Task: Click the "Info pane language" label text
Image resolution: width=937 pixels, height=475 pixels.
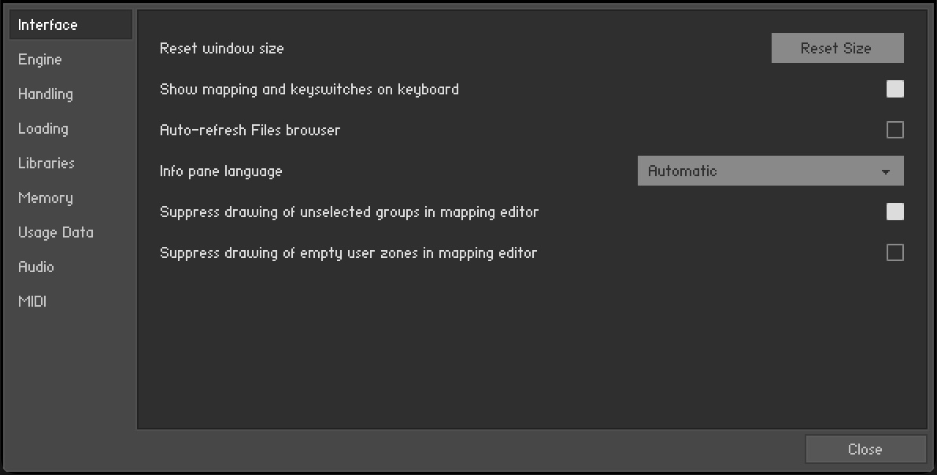Action: [x=220, y=171]
